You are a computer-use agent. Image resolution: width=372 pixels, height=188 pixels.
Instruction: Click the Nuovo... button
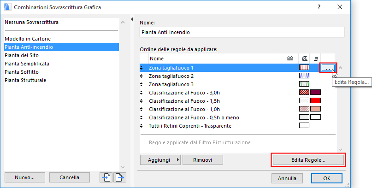25,177
